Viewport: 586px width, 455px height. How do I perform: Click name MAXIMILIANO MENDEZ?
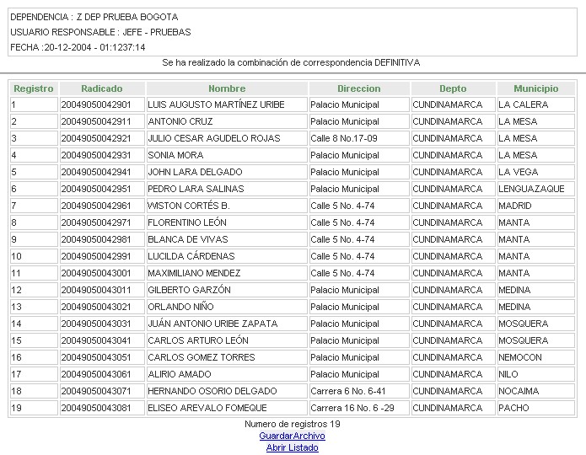pyautogui.click(x=194, y=273)
